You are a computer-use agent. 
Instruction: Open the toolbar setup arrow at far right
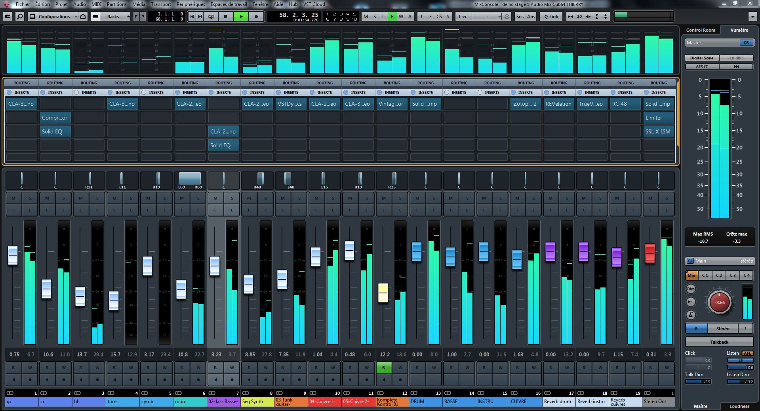752,17
